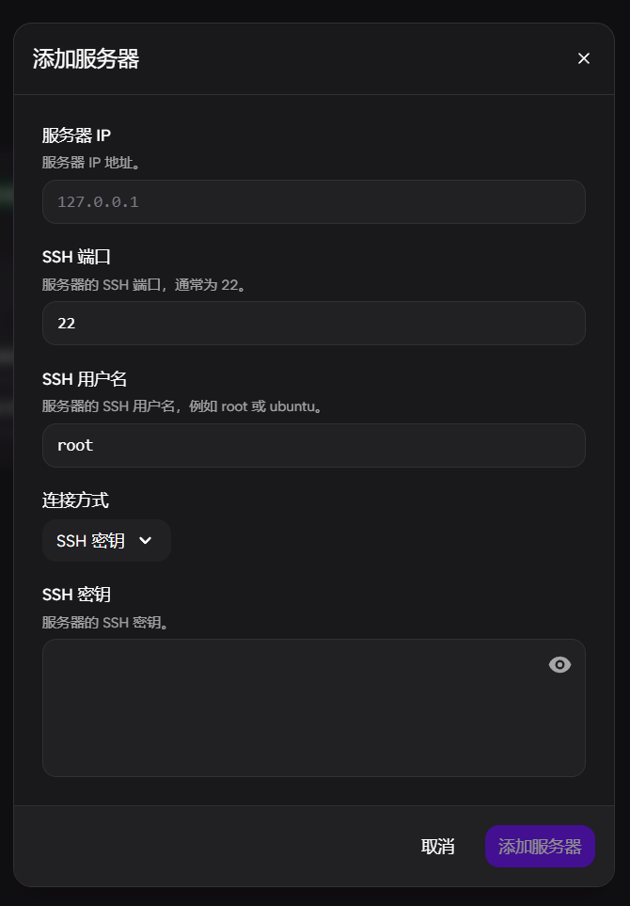The image size is (630, 906).
Task: Click the 连接方式 label text
Action: [75, 501]
